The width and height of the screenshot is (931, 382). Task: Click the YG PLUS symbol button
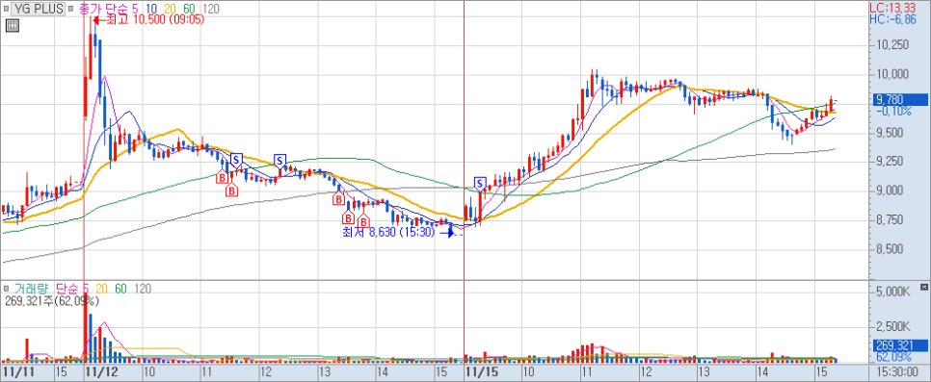[38, 9]
